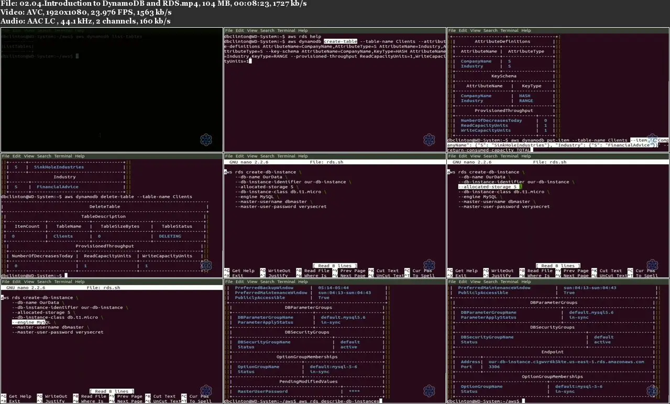Click the Ubuntu logo in the AttributeDefinitions panel
670x404 pixels.
click(x=652, y=139)
